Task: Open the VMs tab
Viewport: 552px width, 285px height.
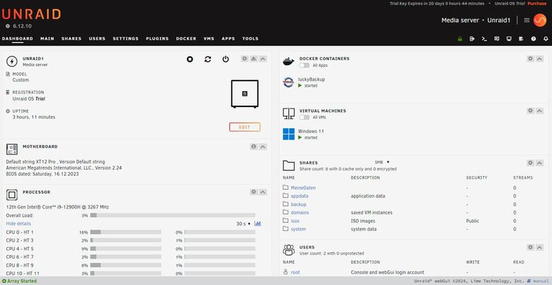Action: click(x=209, y=39)
